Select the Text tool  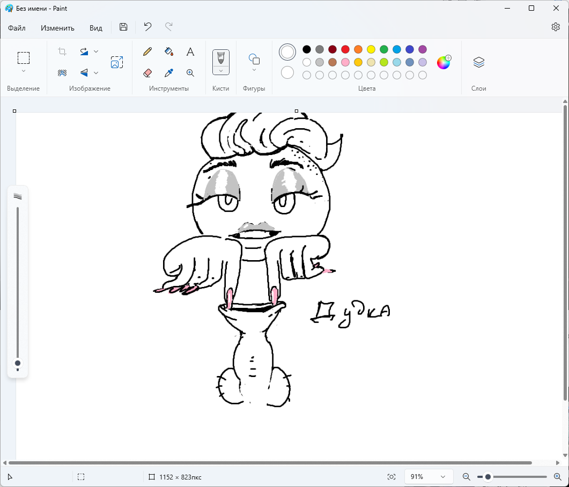[190, 51]
